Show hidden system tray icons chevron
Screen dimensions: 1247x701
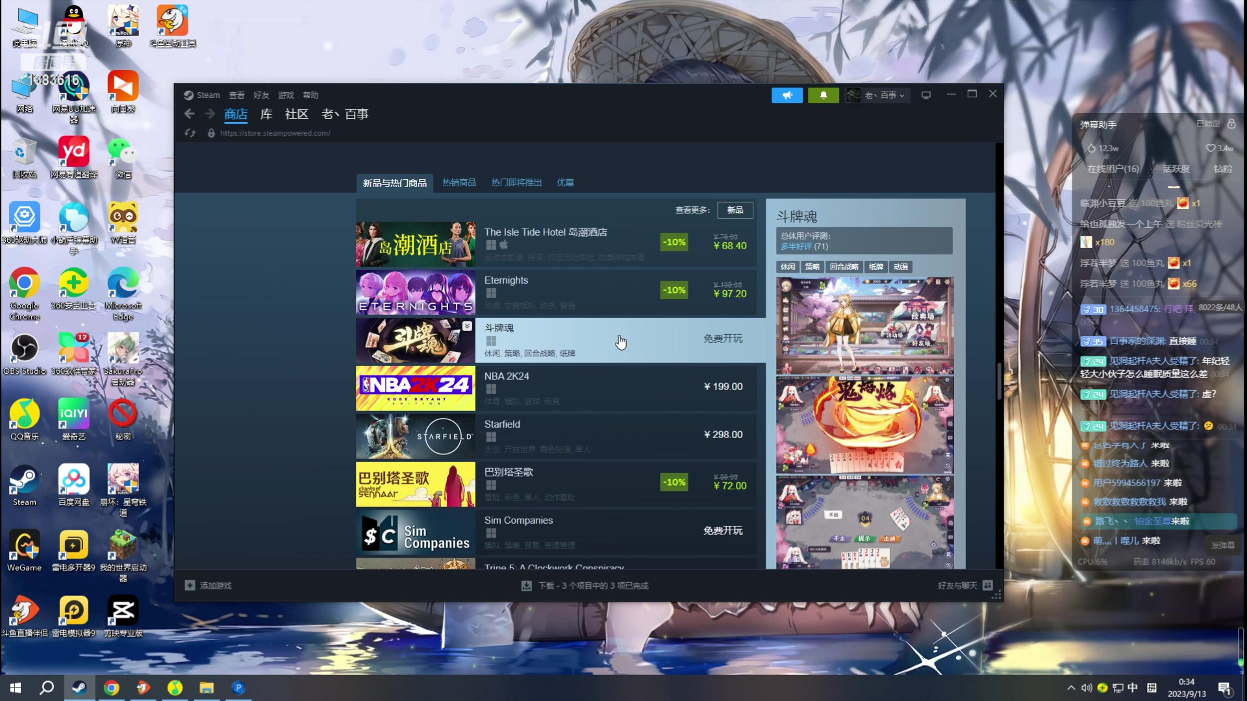pos(1071,687)
